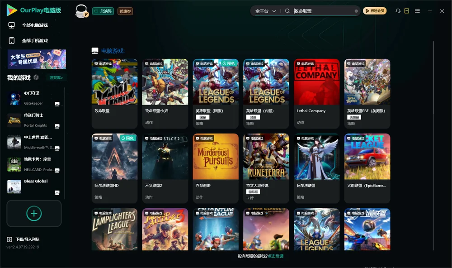
Task: Clear the search field text
Action: [356, 11]
